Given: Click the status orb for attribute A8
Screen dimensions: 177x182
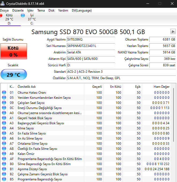Looking at the screenshot, I should pyautogui.click(x=4, y=148).
